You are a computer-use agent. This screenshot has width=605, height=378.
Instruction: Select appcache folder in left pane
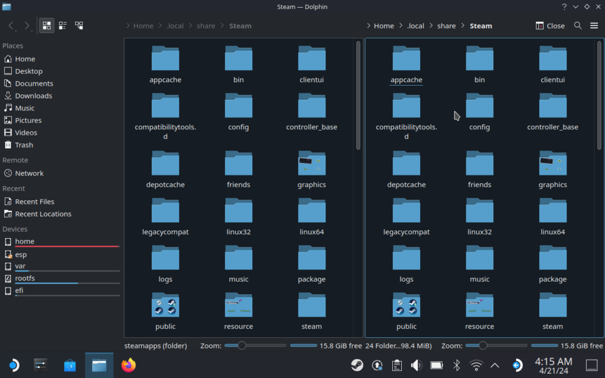click(x=165, y=64)
